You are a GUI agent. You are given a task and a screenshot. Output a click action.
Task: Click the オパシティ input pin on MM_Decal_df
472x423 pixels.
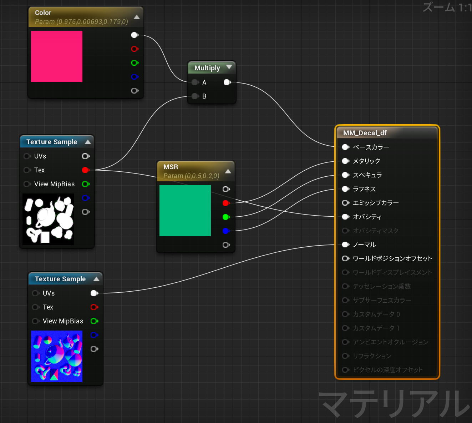pos(345,217)
